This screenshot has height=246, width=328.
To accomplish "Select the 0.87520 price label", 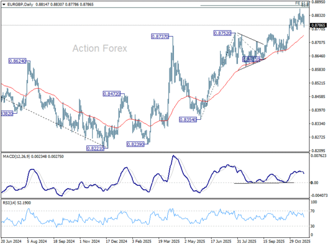I will click(223, 33).
